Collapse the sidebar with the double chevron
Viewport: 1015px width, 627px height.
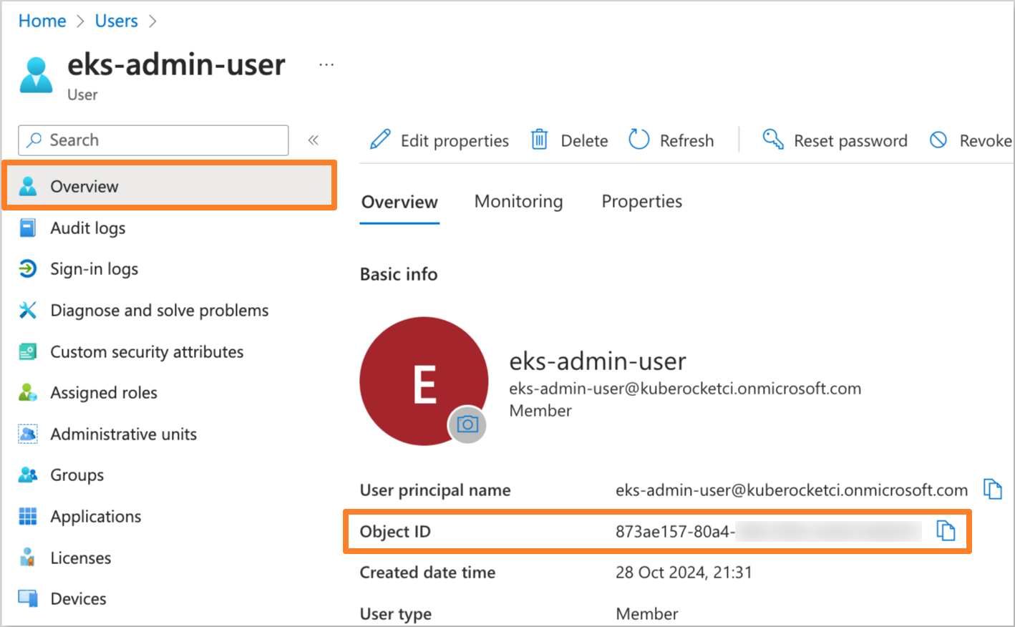(x=313, y=140)
